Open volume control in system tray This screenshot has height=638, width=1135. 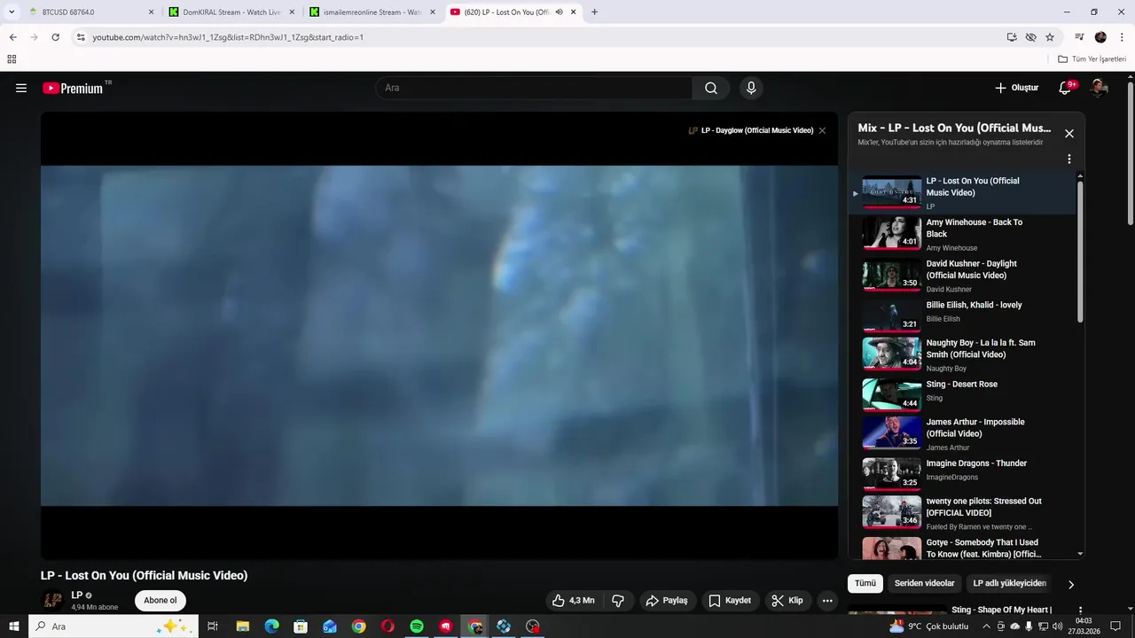[x=1057, y=626]
